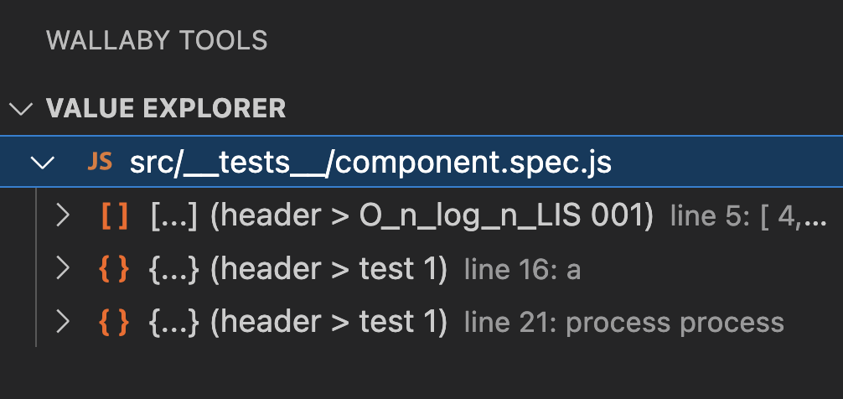
Task: Click the WALLABY TOOLS panel title
Action: (157, 41)
